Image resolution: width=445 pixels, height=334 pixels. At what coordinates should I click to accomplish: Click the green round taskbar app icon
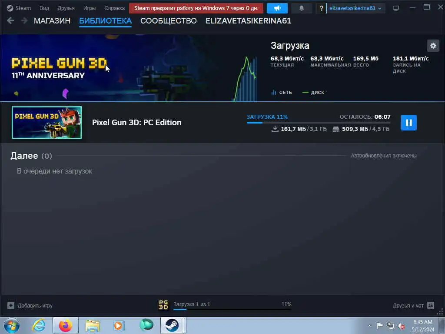click(146, 325)
